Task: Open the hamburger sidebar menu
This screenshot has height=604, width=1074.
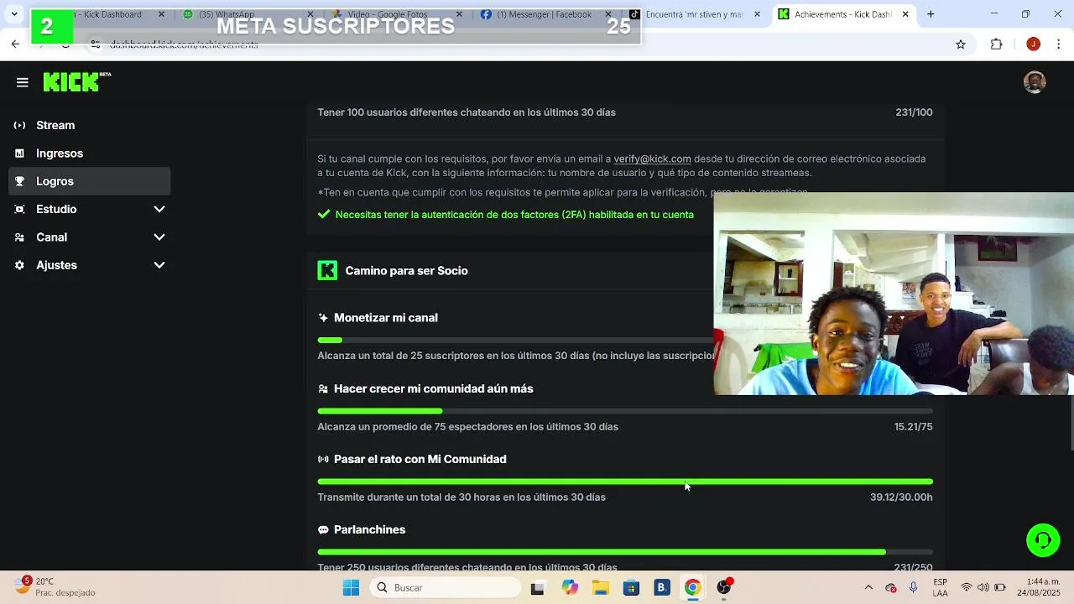Action: 23,82
